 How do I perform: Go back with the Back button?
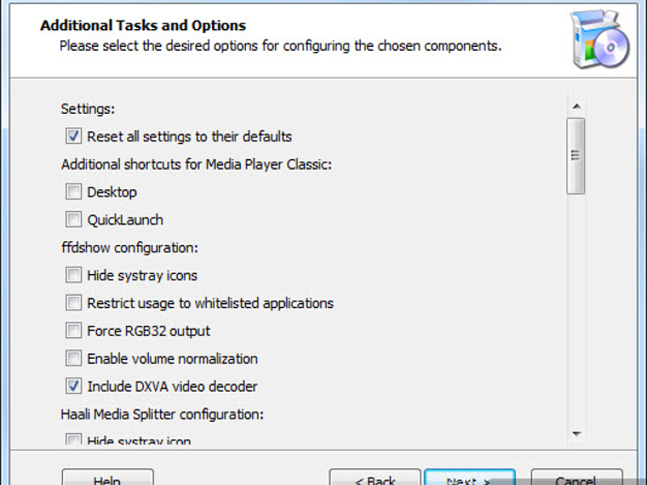pos(375,478)
